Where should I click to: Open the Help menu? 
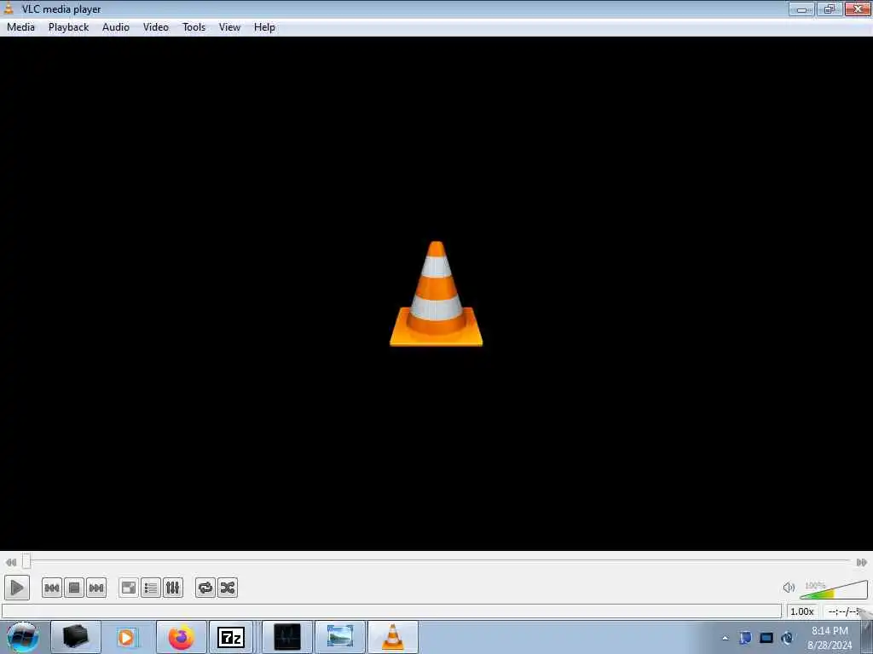tap(264, 27)
